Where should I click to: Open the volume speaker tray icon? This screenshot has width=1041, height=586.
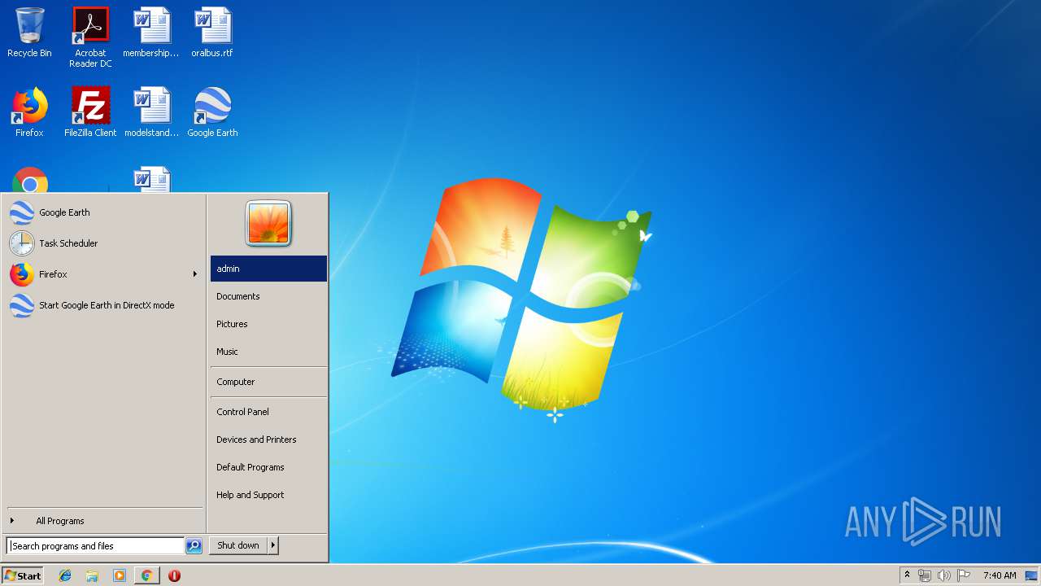click(x=944, y=575)
